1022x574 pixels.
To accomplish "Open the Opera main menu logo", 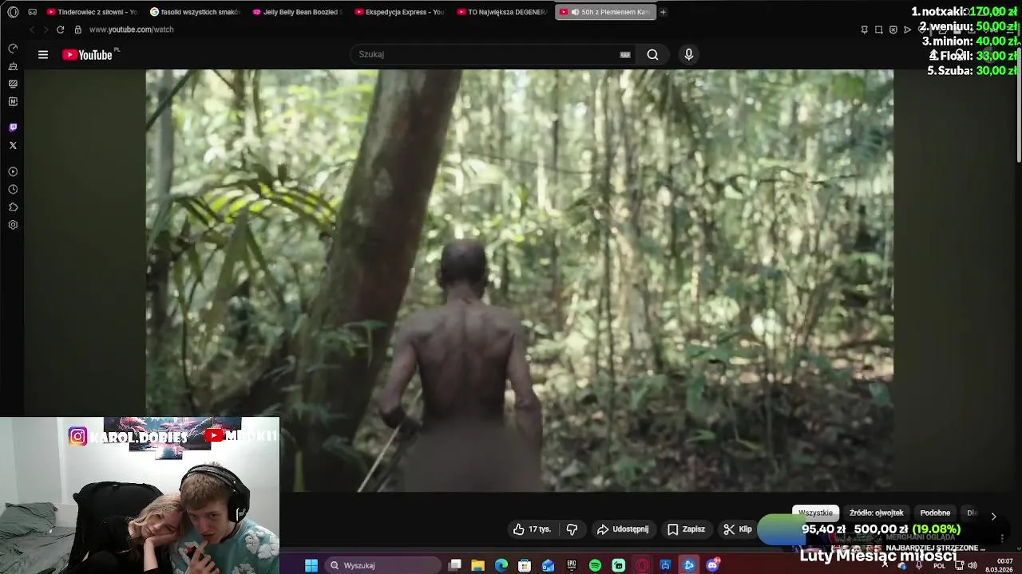I will click(13, 12).
